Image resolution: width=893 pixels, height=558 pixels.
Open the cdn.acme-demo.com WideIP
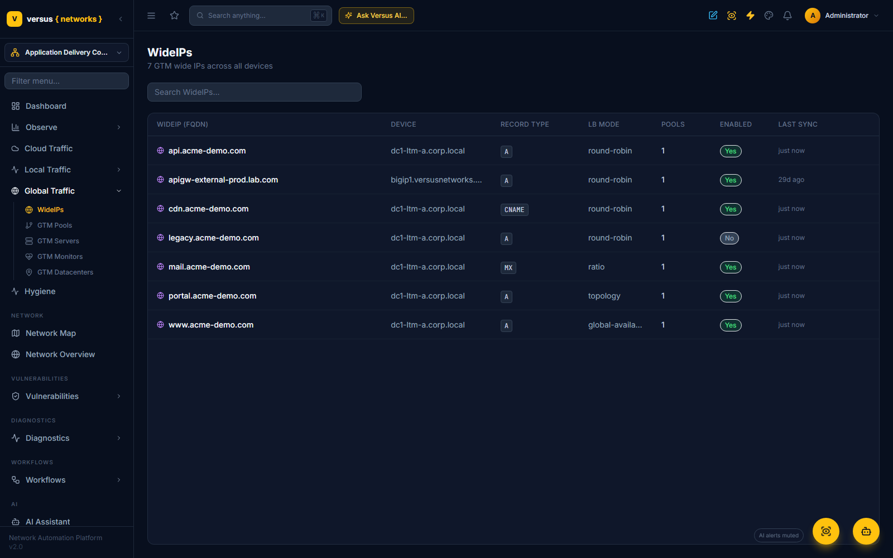(209, 209)
